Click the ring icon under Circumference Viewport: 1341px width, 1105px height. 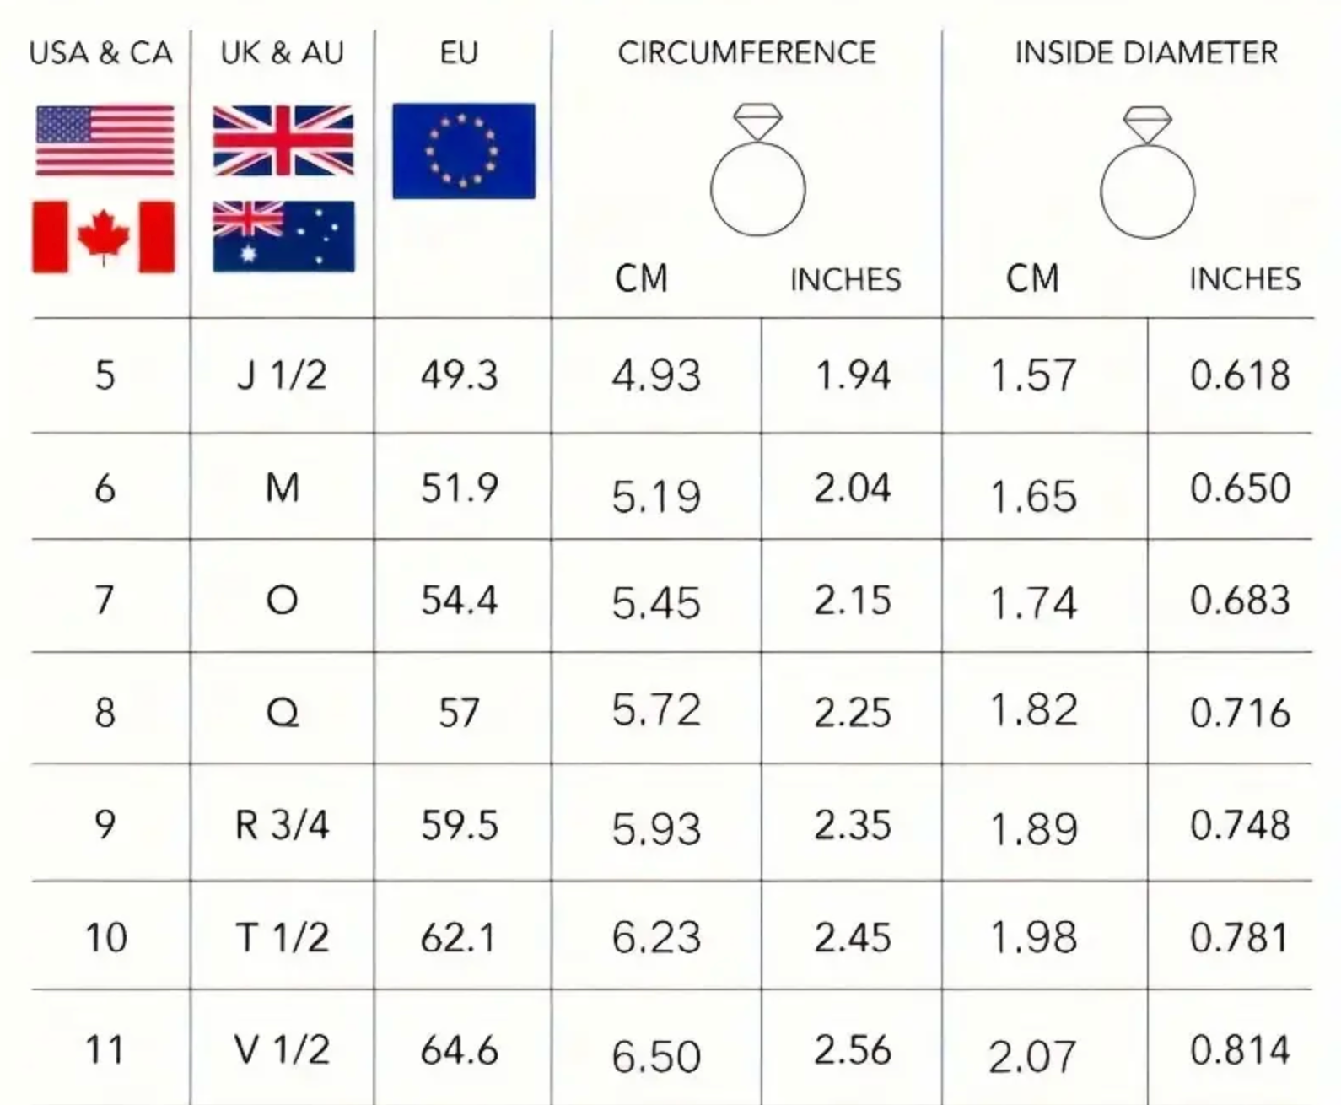click(x=758, y=170)
